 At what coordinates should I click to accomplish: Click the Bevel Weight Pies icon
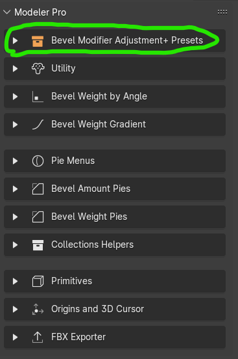coord(38,217)
